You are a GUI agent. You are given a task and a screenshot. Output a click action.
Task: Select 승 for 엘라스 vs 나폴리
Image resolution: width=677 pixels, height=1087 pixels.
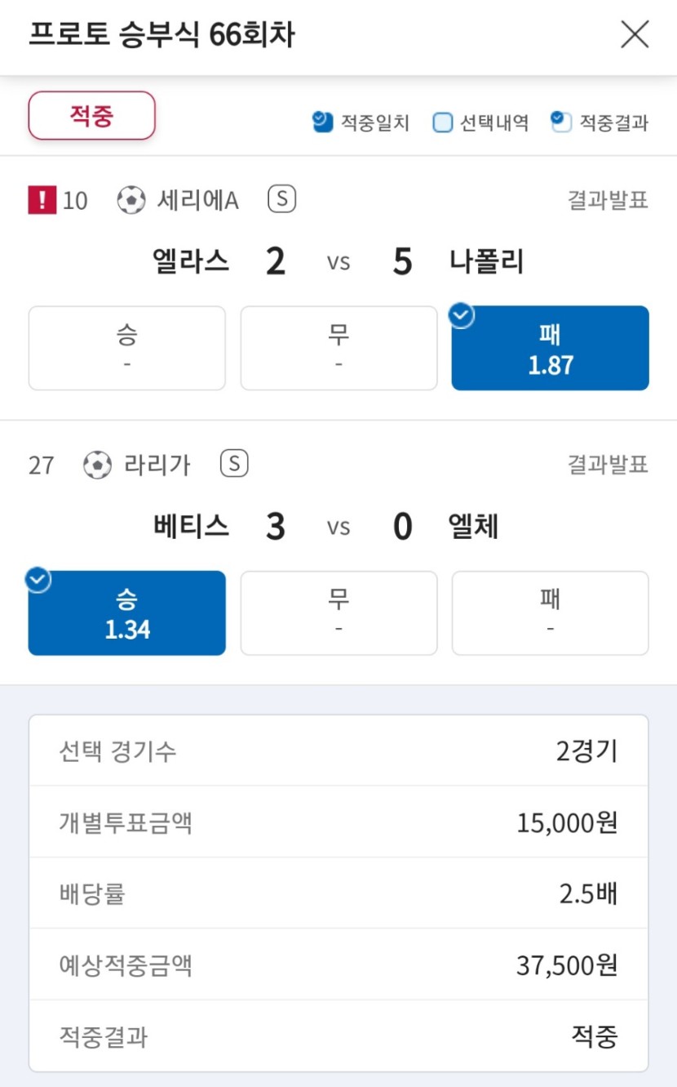point(127,348)
